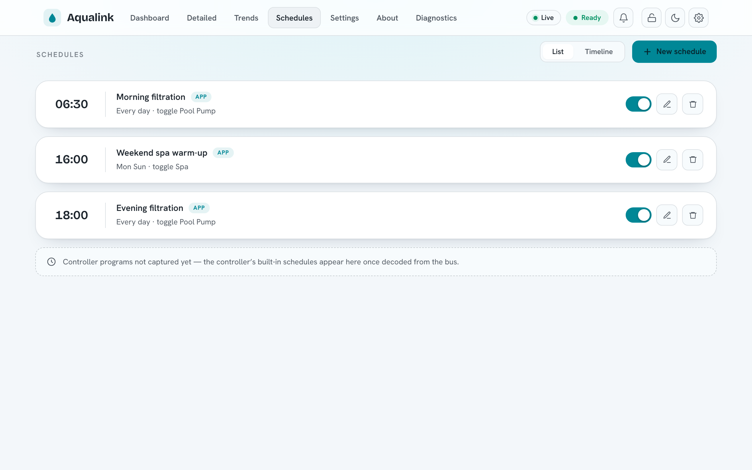
Task: Open the Trends page
Action: coord(246,18)
